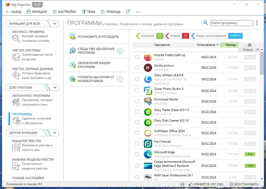Filter by Большие programs tag
Screen dimensions: 266x189
[x=150, y=36]
